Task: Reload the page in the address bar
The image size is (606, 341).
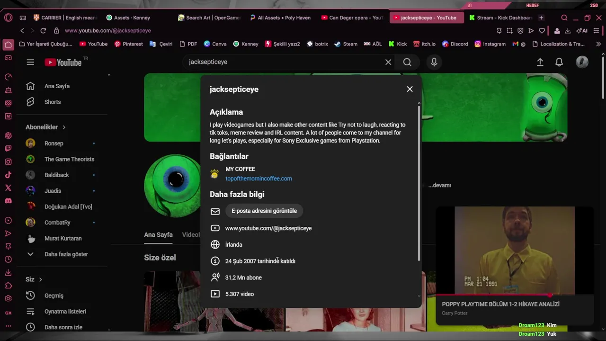Action: coord(43,30)
